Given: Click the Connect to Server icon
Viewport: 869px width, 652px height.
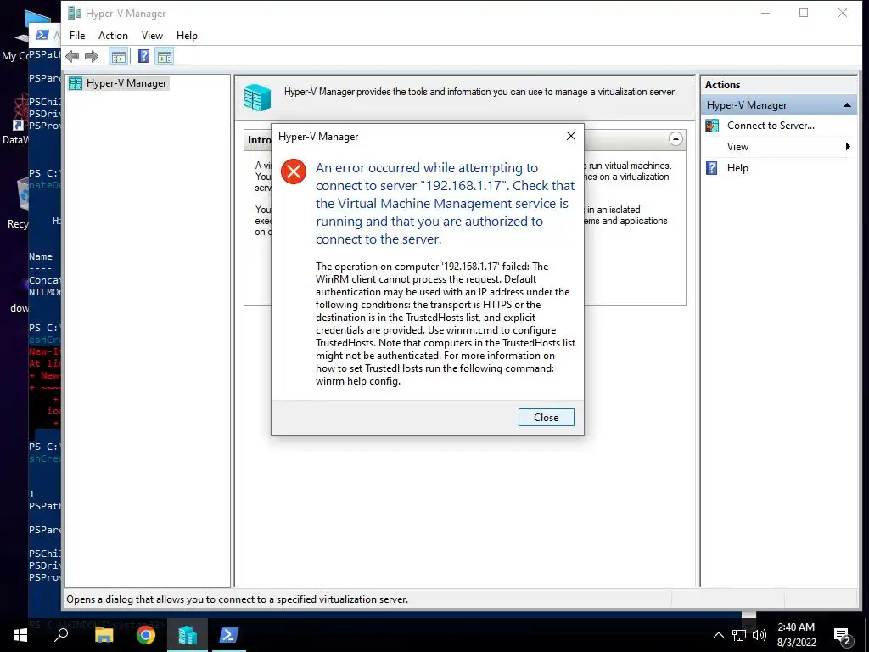Looking at the screenshot, I should [x=712, y=126].
